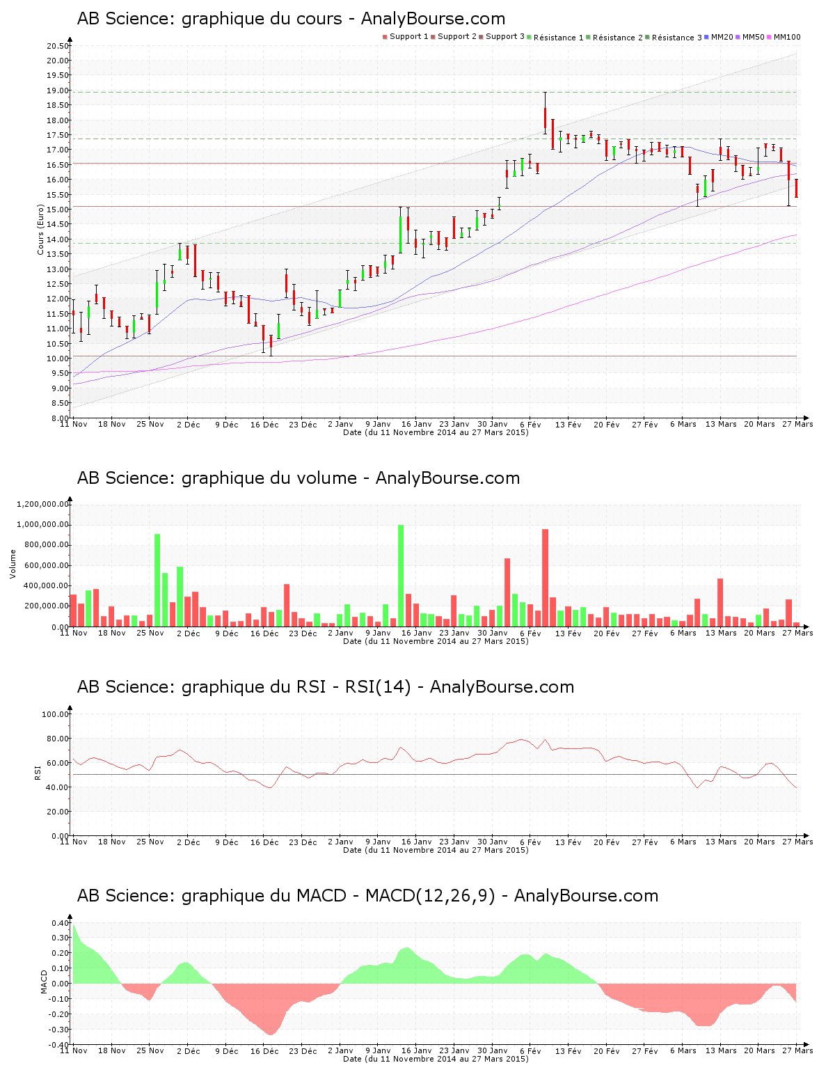Click the Support 1 legend entry
Screen dimensions: 835x1079
pyautogui.click(x=406, y=37)
